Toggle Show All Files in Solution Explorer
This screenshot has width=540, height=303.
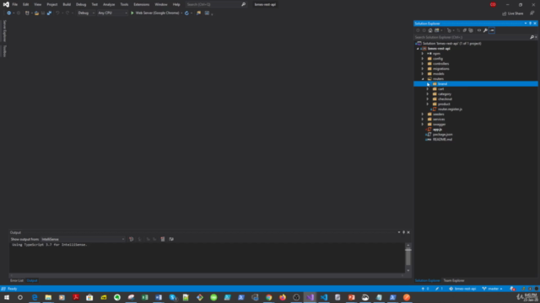point(471,30)
